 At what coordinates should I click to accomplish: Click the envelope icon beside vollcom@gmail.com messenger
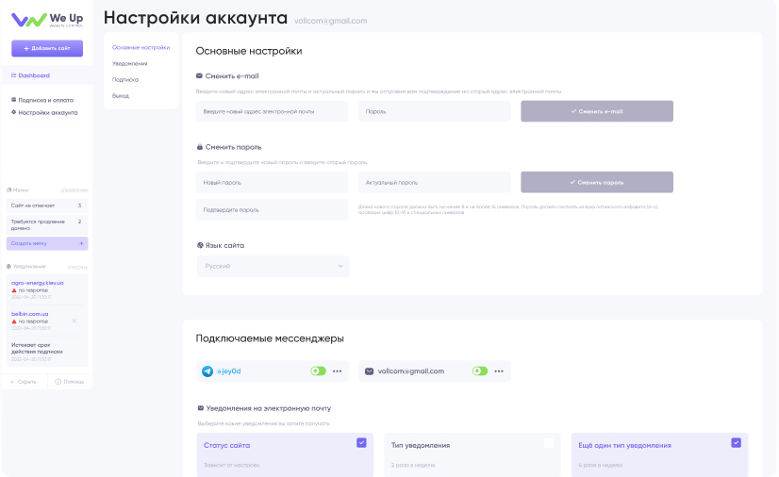pos(369,371)
